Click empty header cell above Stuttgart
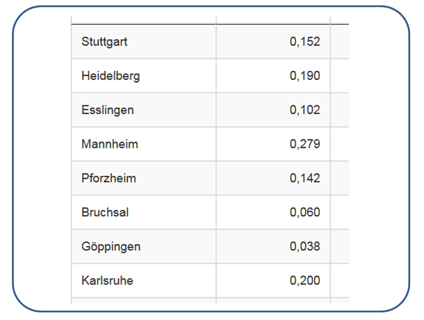The width and height of the screenshot is (424, 320). [x=144, y=20]
